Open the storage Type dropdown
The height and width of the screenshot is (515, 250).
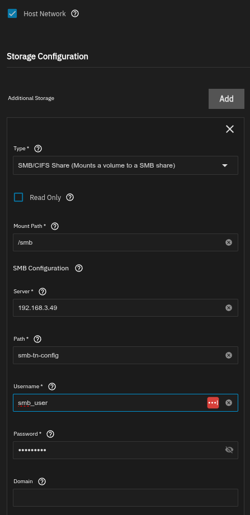(x=125, y=165)
